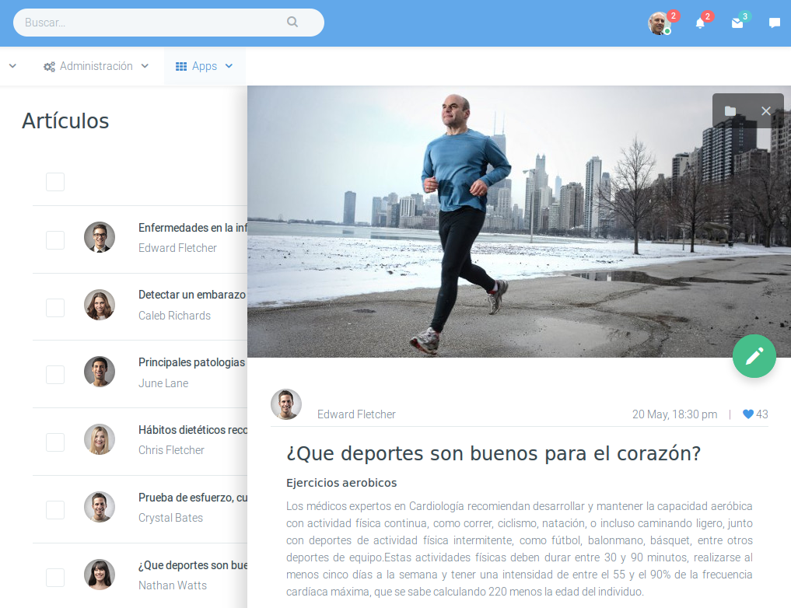Expand the Administración dropdown menu

pos(96,66)
